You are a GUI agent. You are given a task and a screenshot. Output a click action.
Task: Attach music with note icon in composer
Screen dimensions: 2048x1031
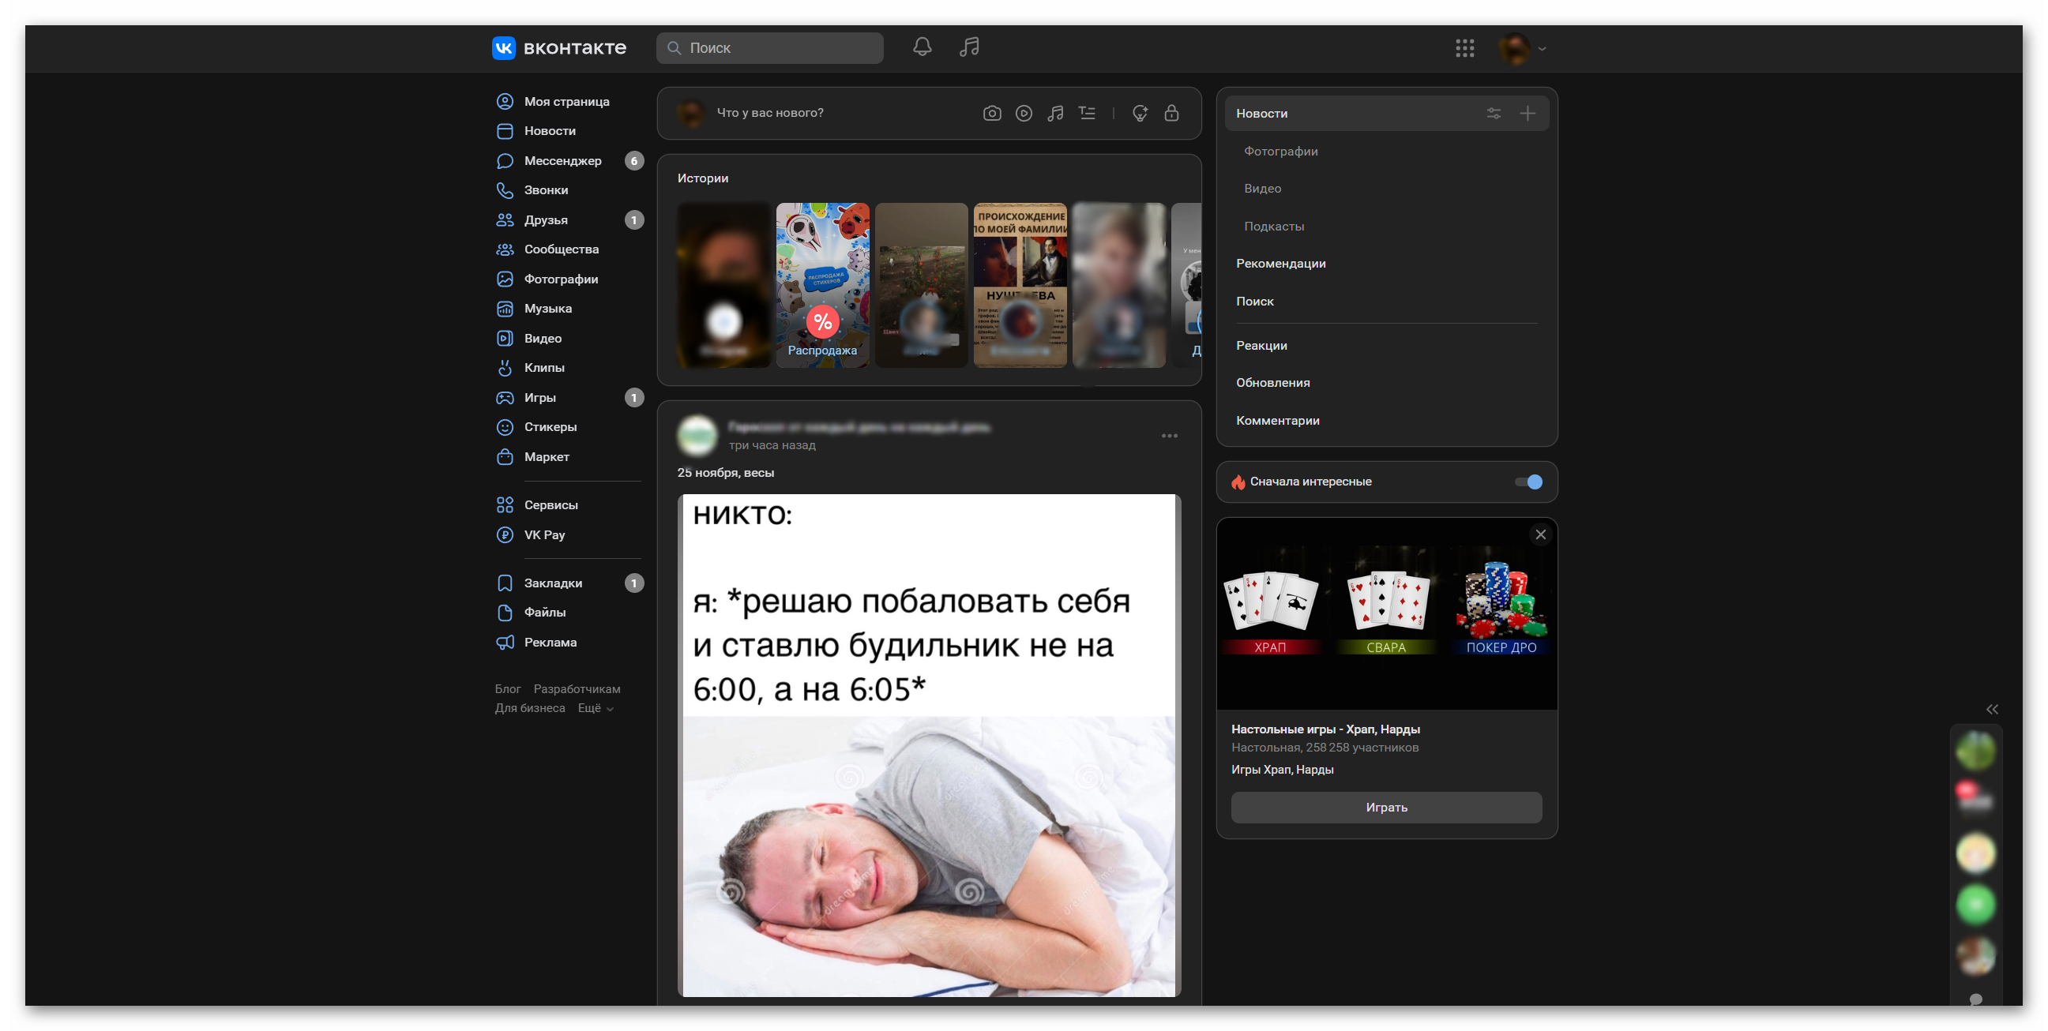[x=1055, y=113]
